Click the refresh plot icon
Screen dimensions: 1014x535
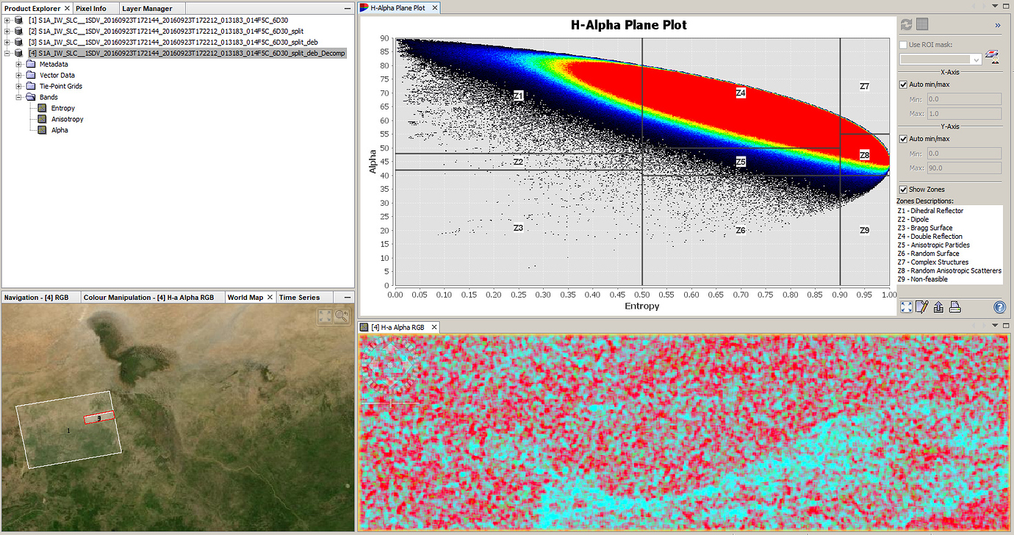(x=906, y=24)
